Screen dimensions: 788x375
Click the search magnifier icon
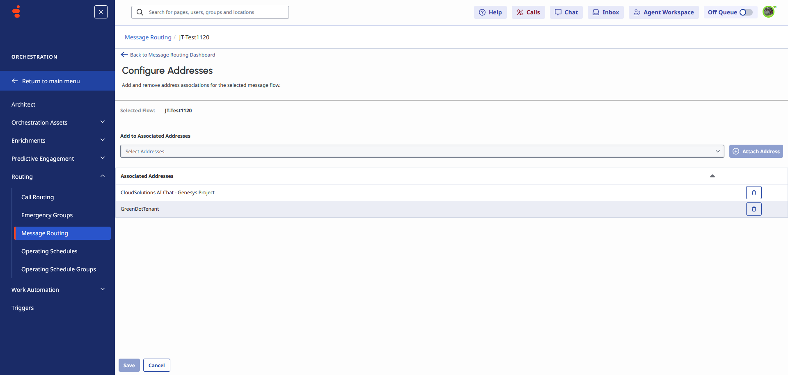click(140, 12)
